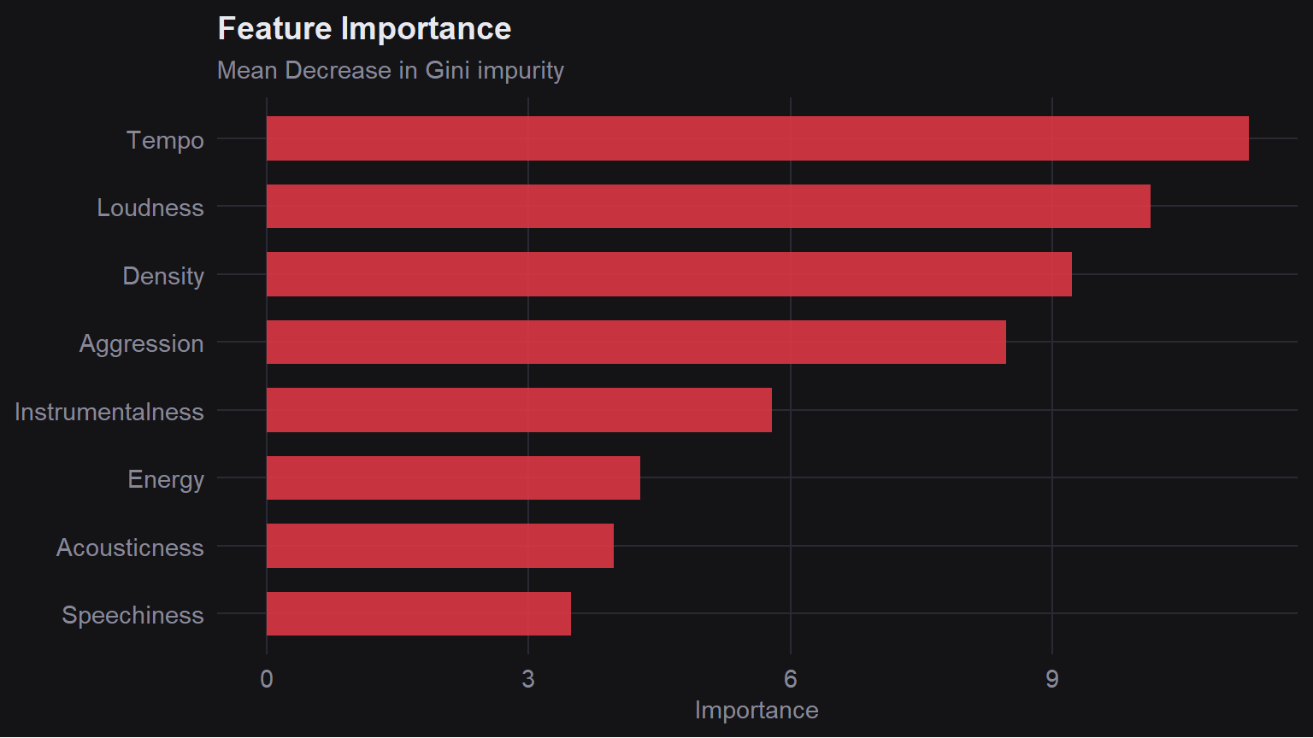Select the Acousticness label text

tap(130, 548)
